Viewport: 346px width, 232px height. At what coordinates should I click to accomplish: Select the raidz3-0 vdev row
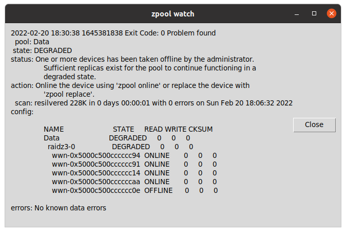coord(121,147)
